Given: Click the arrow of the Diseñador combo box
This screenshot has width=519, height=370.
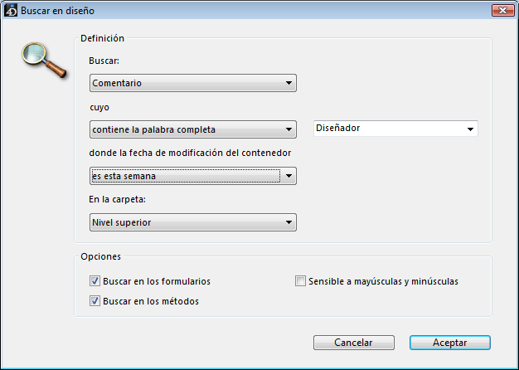Looking at the screenshot, I should [471, 129].
